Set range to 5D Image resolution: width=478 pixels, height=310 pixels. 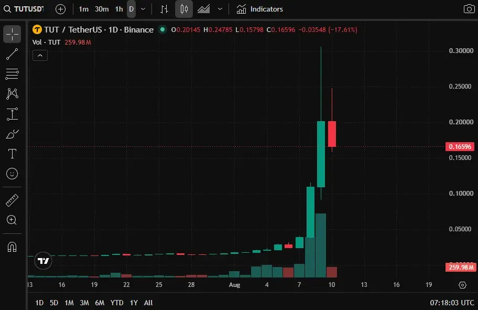(54, 303)
